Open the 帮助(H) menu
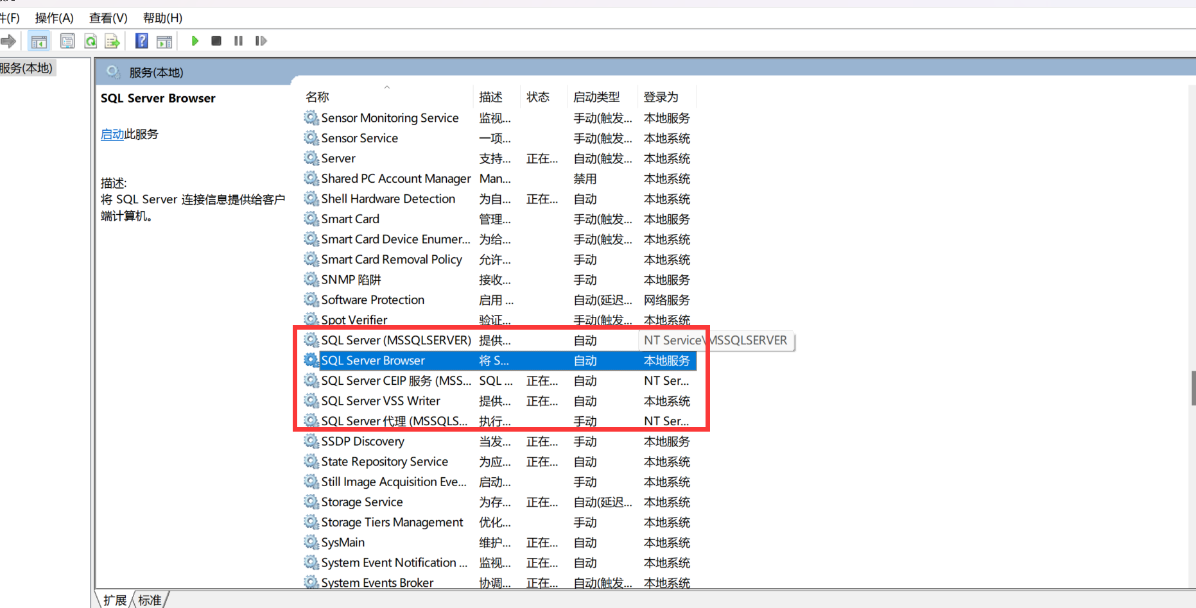 tap(162, 18)
